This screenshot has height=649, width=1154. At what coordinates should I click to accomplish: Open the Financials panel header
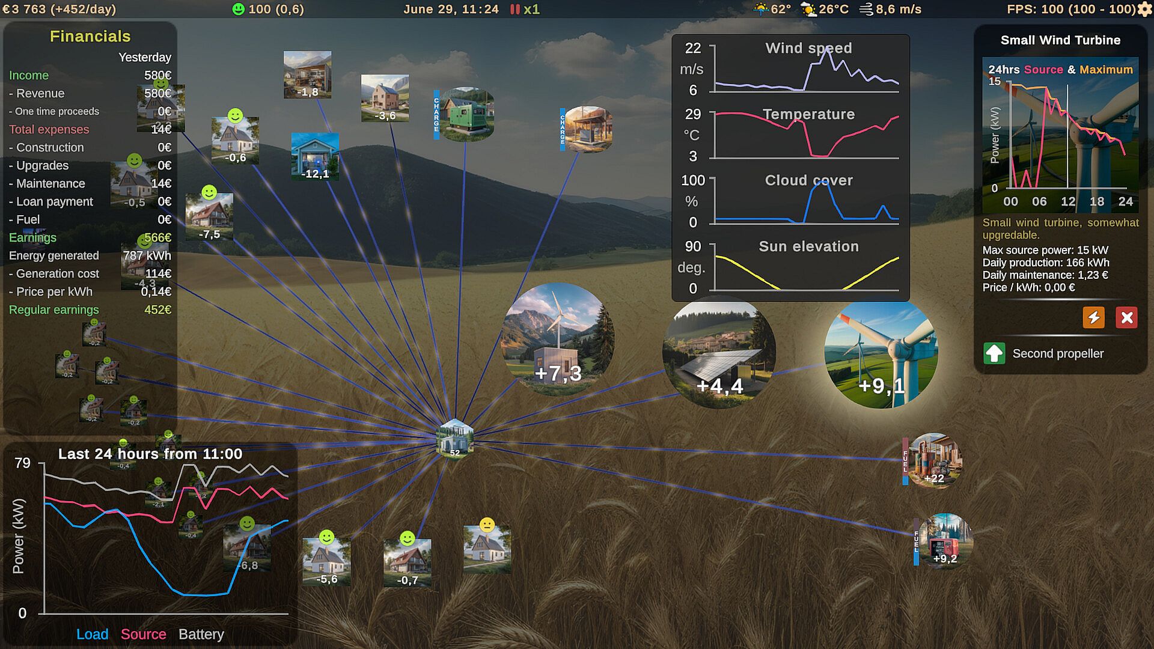click(x=90, y=36)
